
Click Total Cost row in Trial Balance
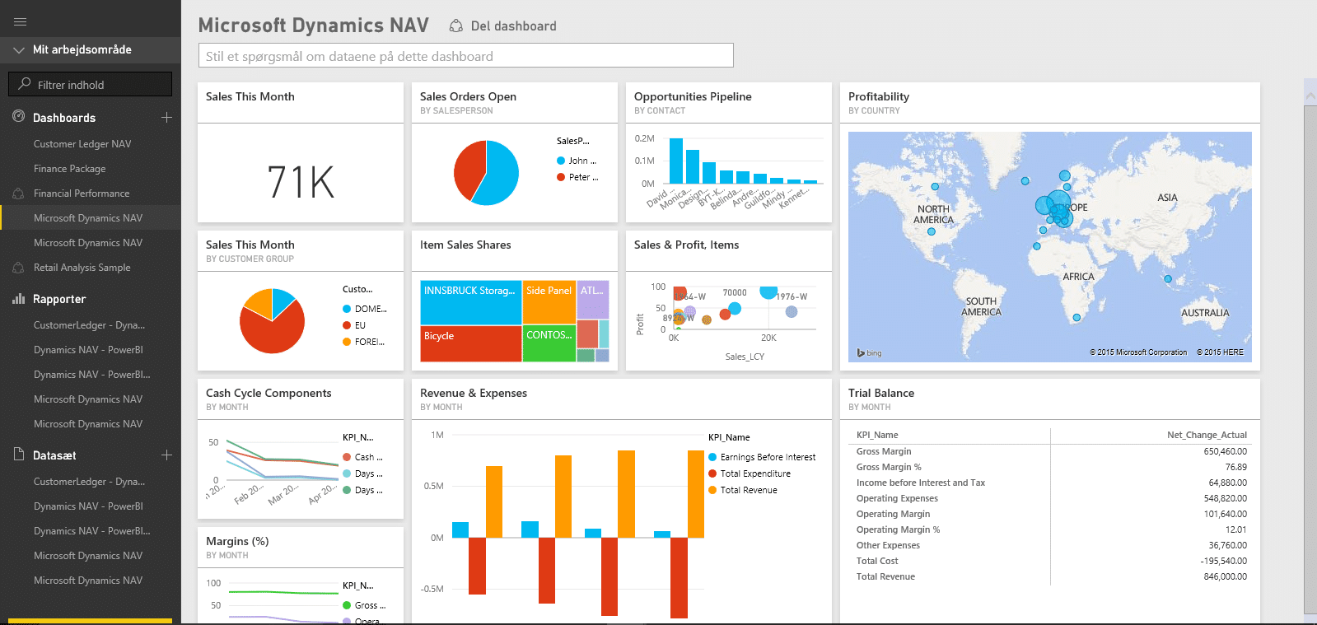pos(1052,561)
